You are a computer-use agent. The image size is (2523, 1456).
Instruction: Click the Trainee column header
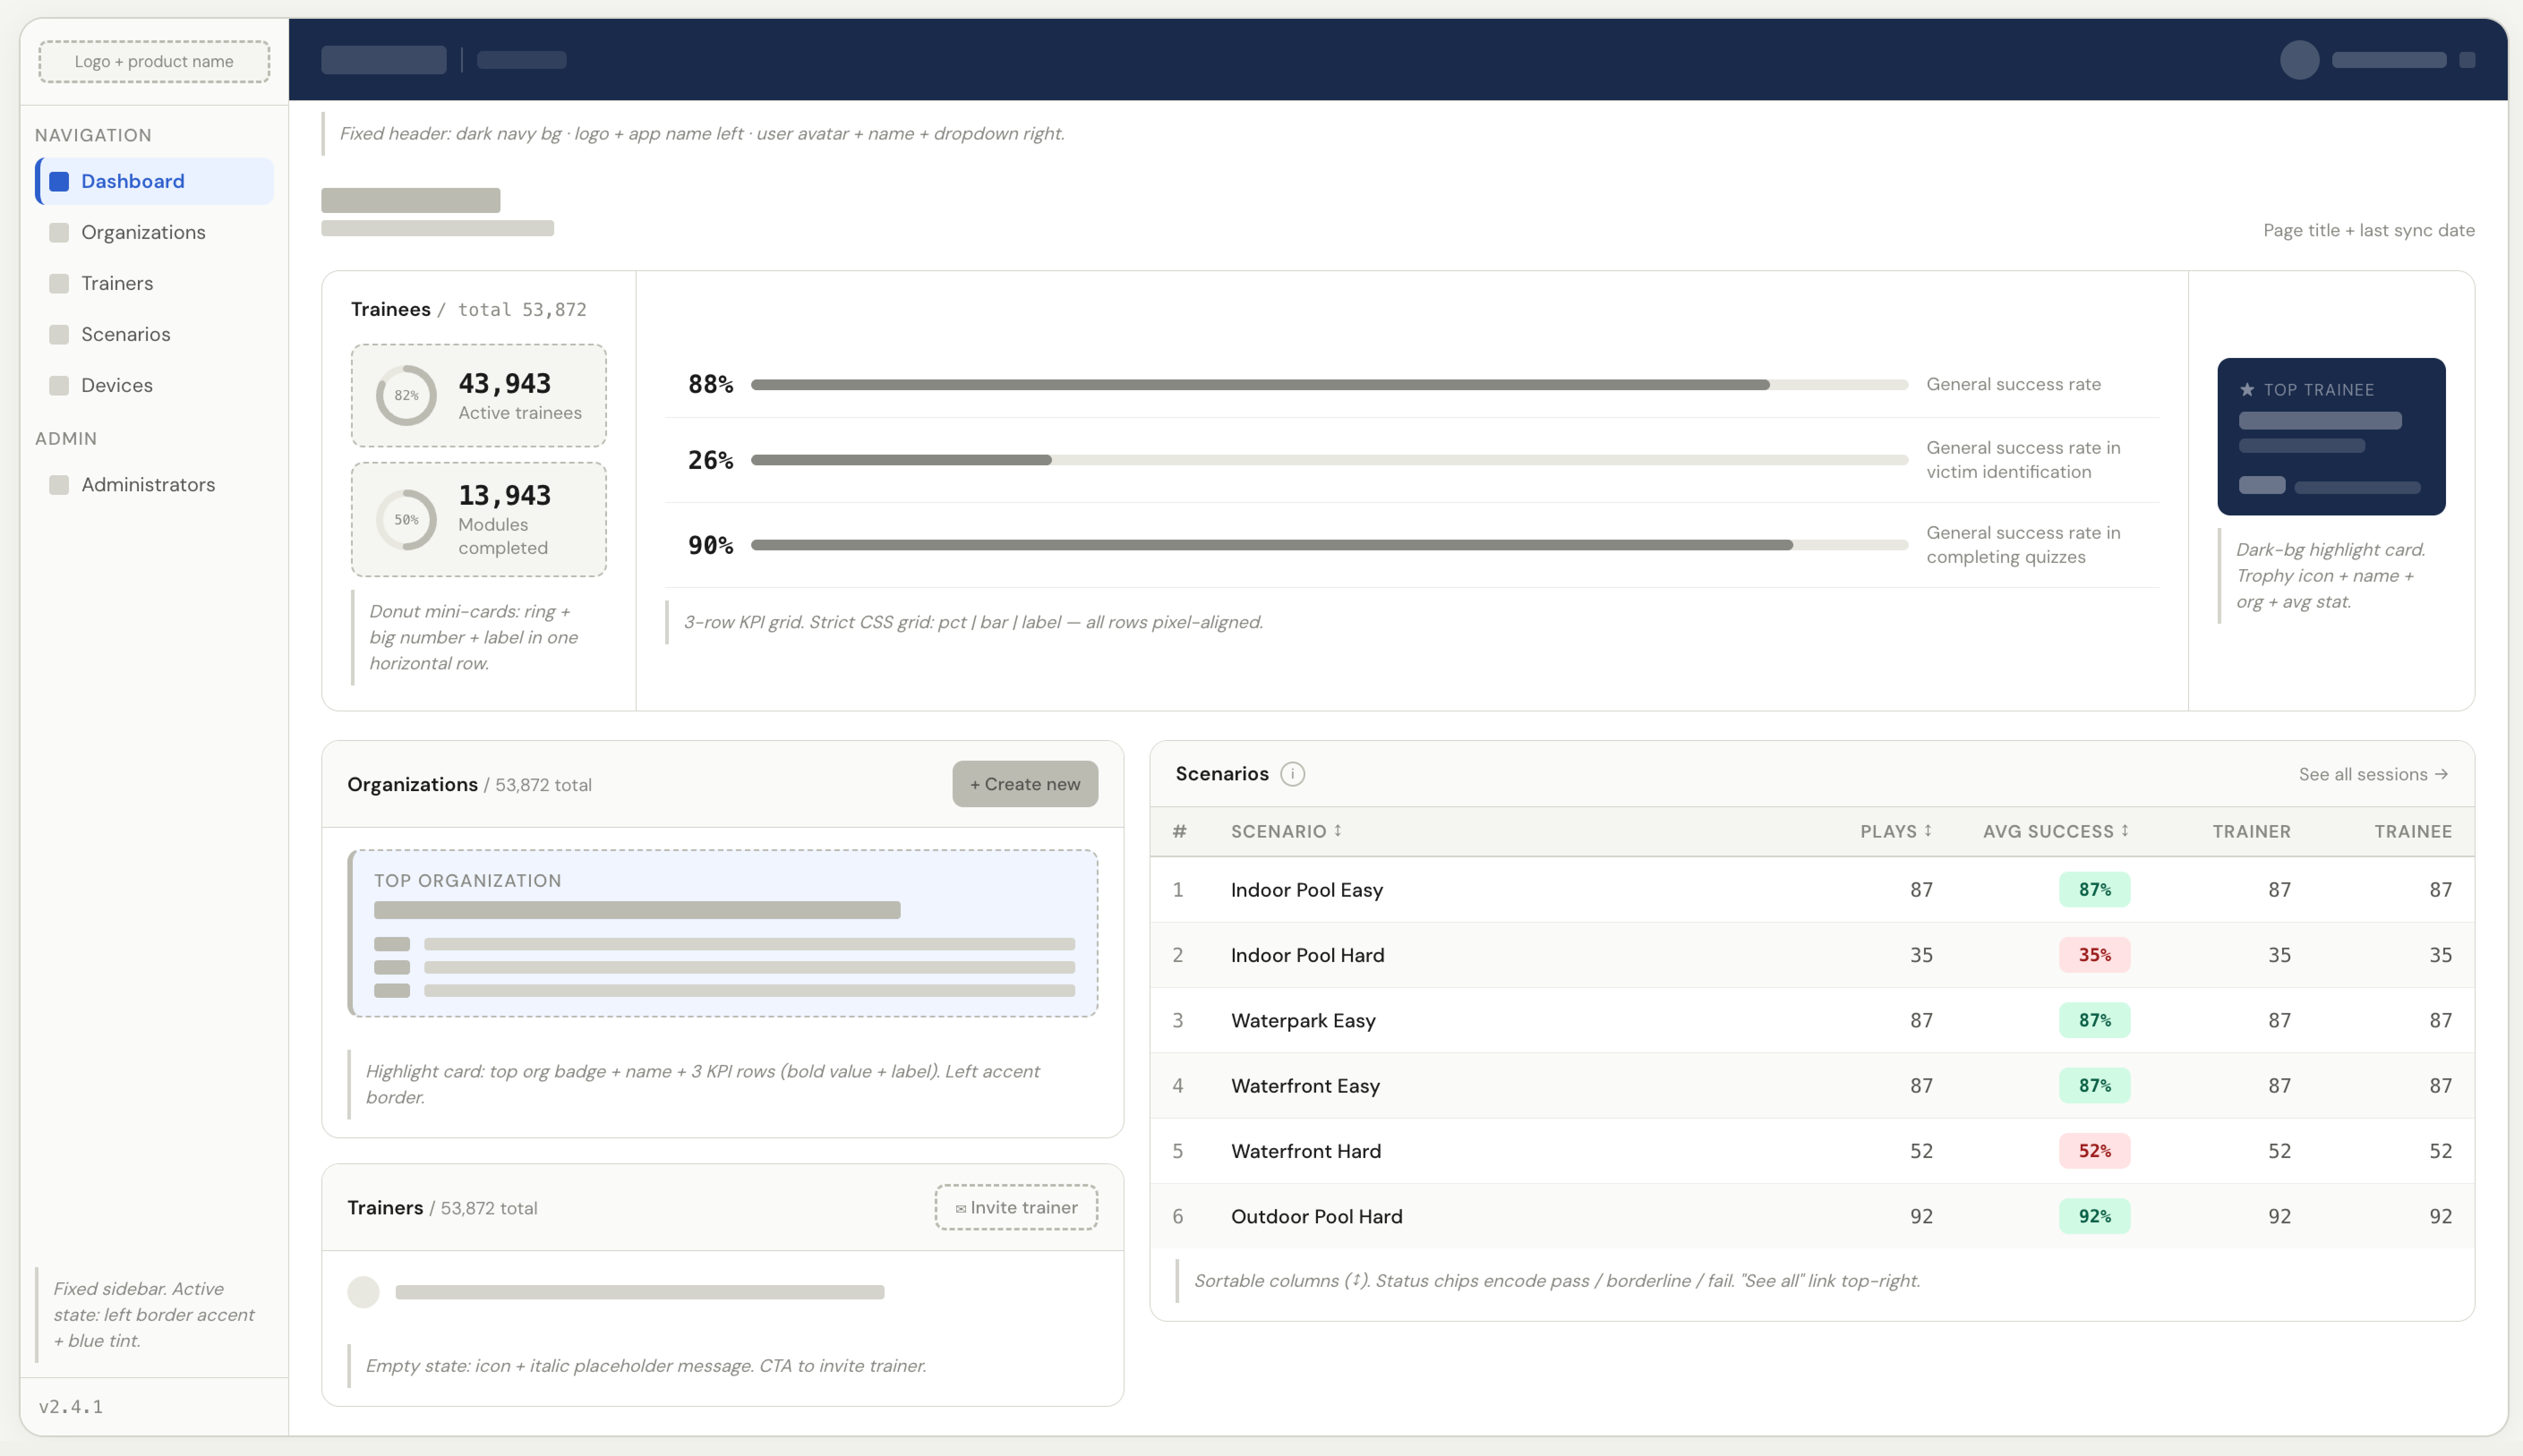coord(2413,831)
